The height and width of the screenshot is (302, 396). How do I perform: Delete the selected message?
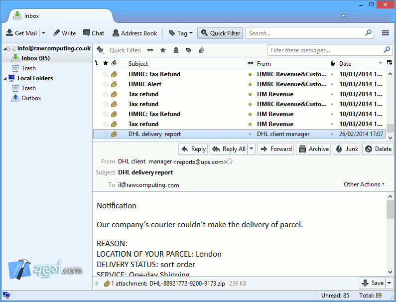pyautogui.click(x=378, y=149)
